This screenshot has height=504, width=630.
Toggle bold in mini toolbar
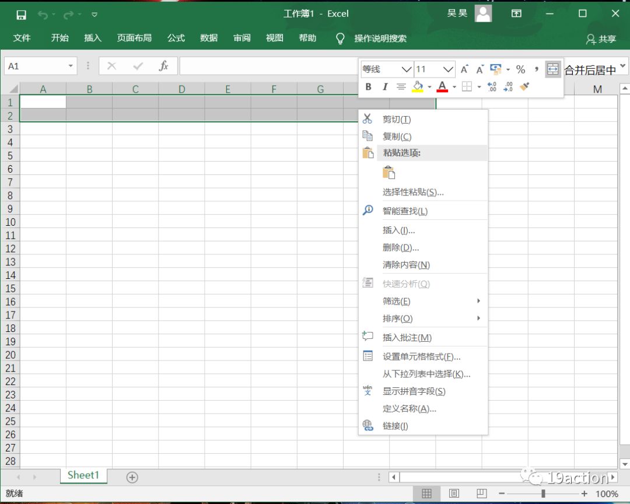tap(368, 86)
